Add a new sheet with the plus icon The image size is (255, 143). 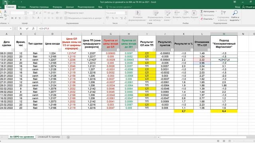point(68,137)
